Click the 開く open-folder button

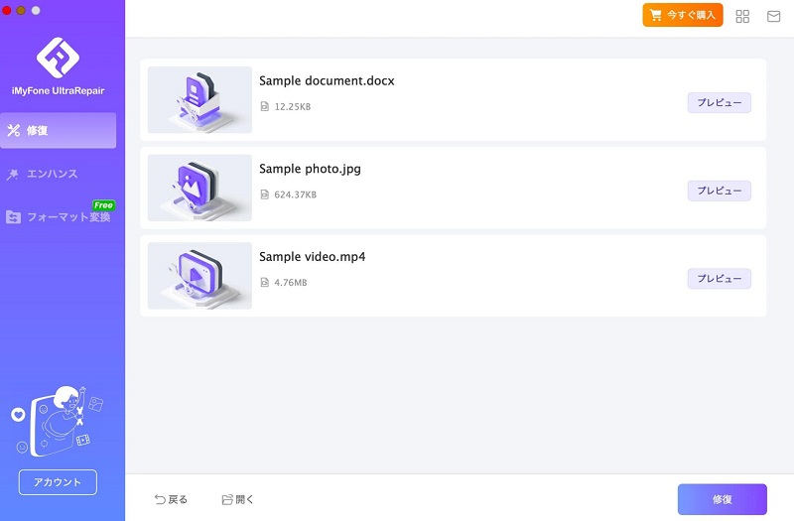[x=237, y=500]
